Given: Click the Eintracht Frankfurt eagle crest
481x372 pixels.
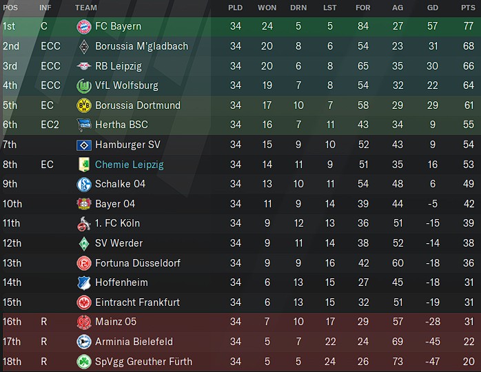Looking at the screenshot, I should tap(84, 302).
